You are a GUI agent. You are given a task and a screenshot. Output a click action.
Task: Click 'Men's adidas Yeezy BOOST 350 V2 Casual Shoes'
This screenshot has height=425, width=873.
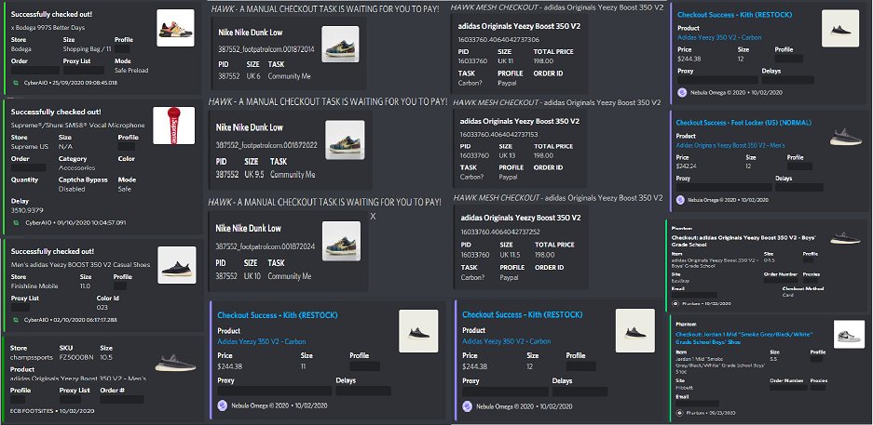tap(80, 265)
